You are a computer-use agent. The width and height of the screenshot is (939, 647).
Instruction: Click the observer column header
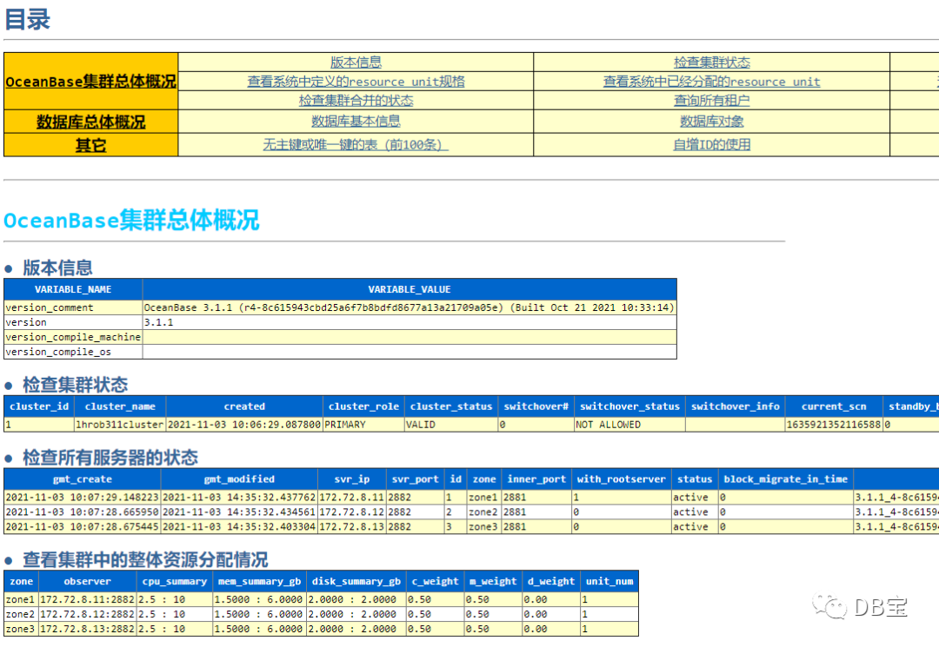pos(88,581)
